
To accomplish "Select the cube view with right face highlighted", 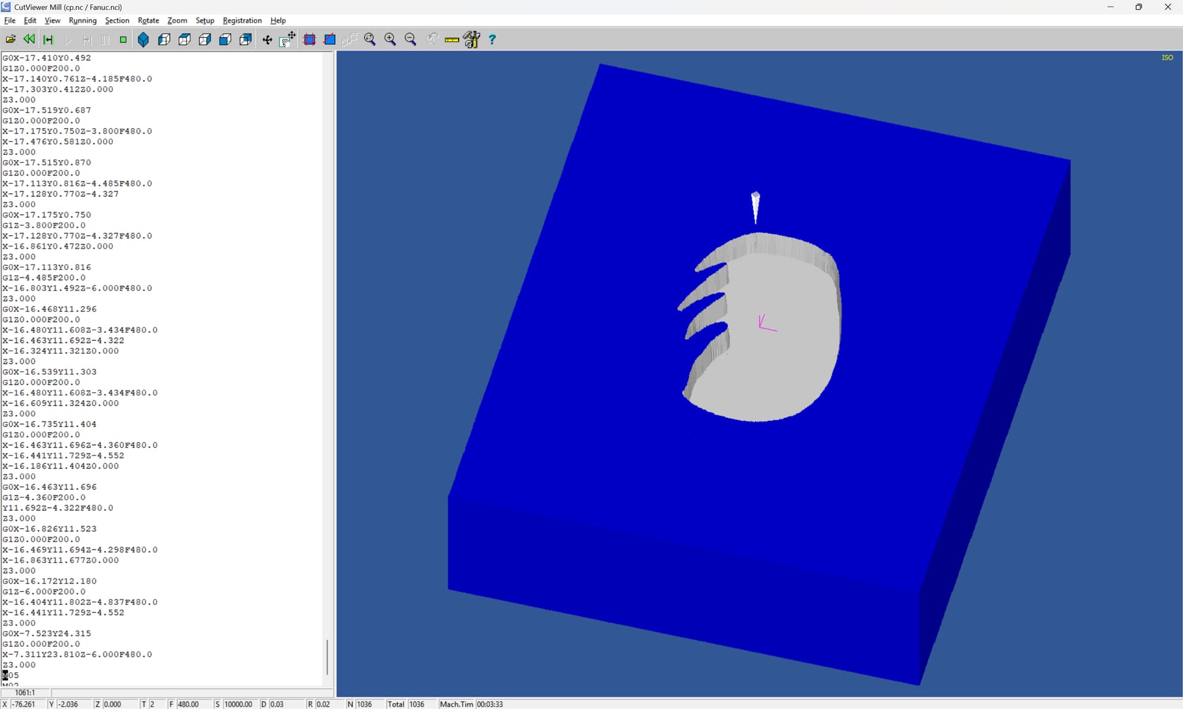I will (x=205, y=39).
